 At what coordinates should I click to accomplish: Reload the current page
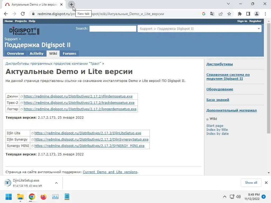23,14
